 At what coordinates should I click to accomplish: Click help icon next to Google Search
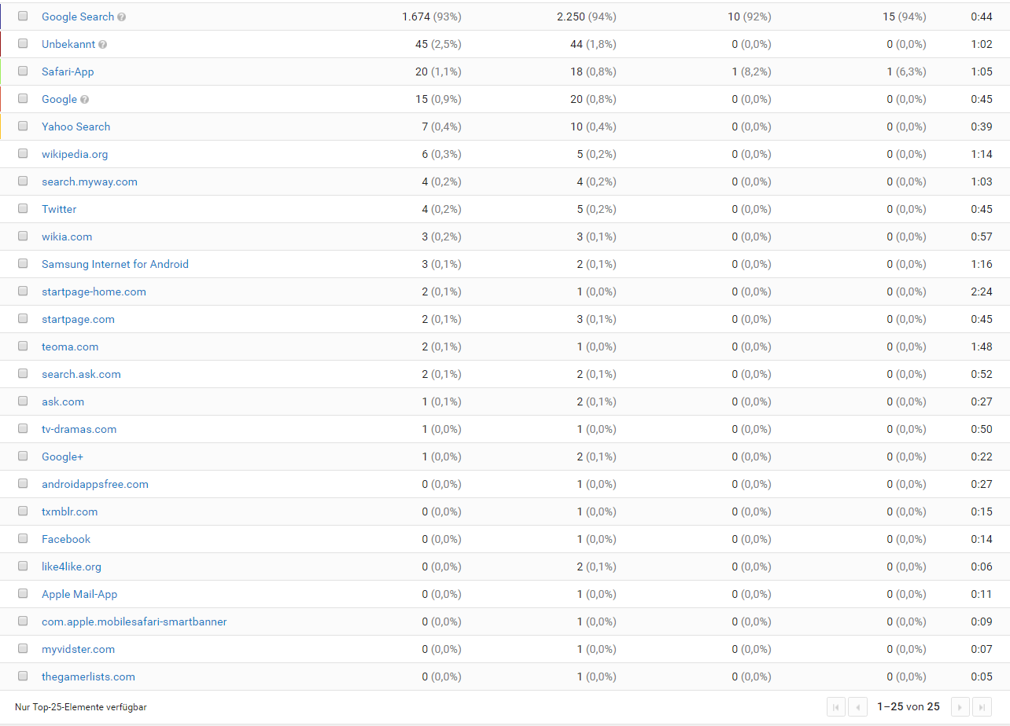[122, 17]
